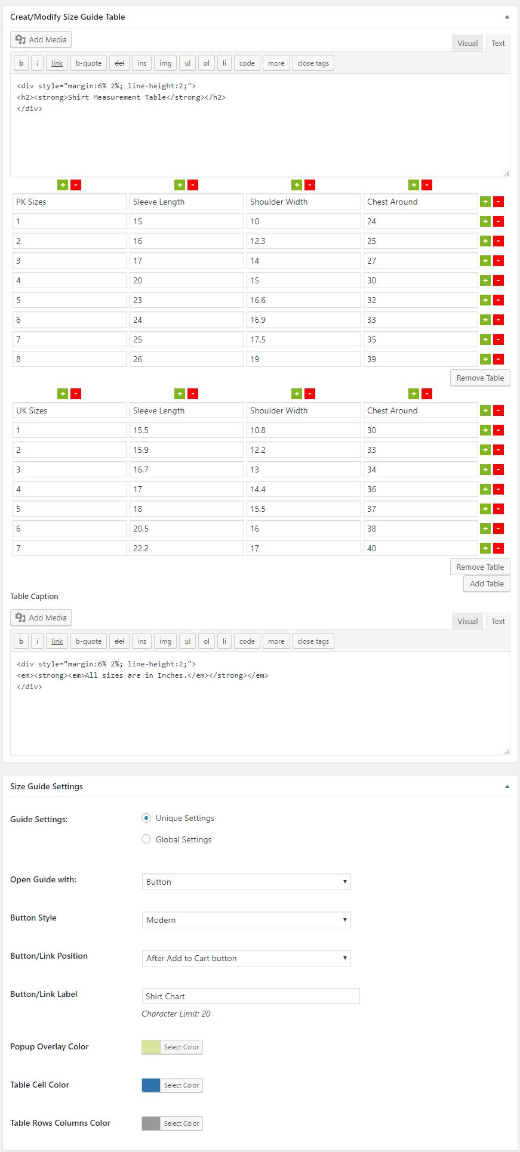Open the Button/Link Position dropdown

246,958
